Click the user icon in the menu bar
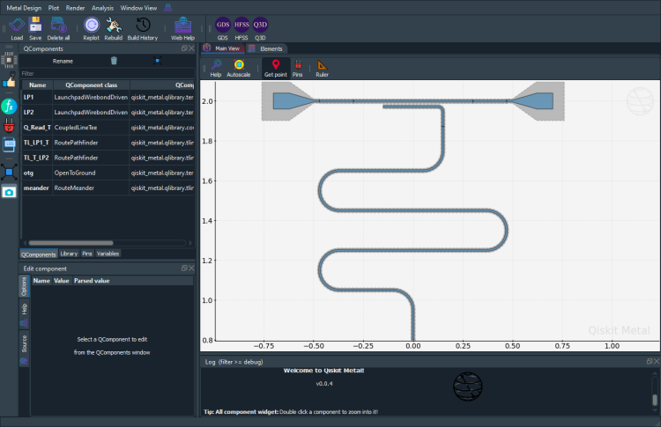Image resolution: width=661 pixels, height=427 pixels. click(167, 8)
